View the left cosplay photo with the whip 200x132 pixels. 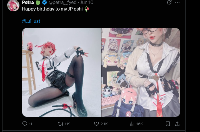click(x=61, y=72)
